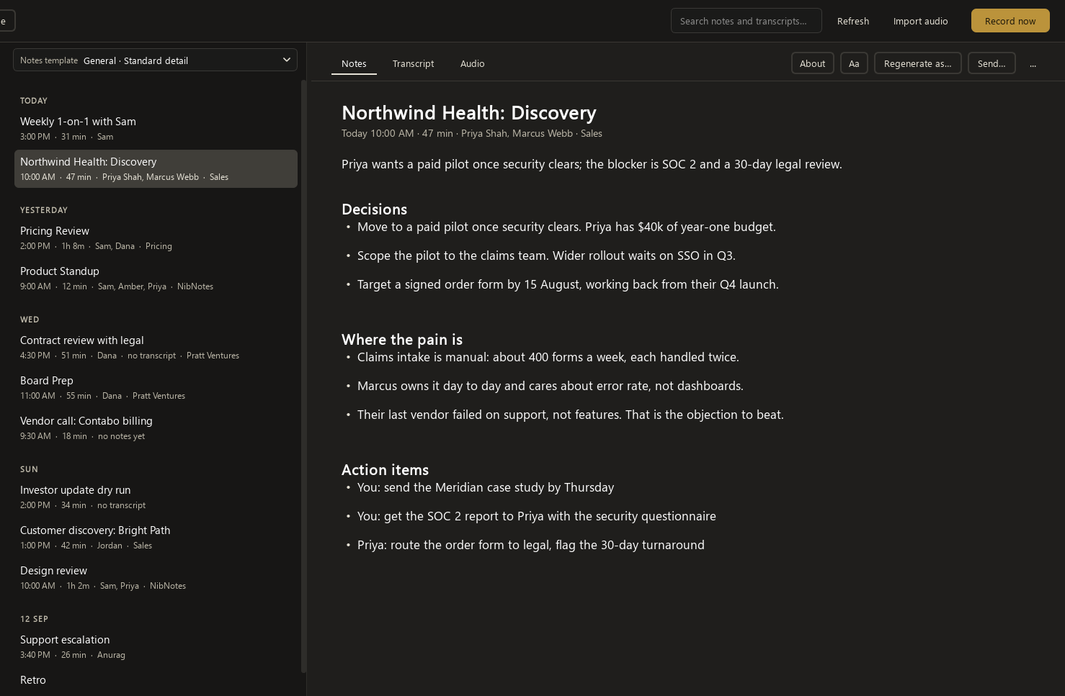Open the more options ellipsis menu
Viewport: 1065px width, 696px height.
click(1033, 63)
